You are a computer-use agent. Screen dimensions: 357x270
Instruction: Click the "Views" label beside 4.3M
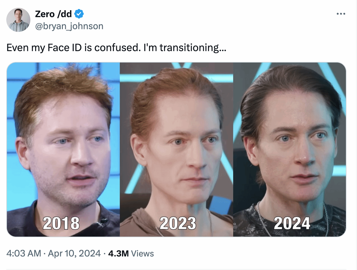pyautogui.click(x=142, y=253)
